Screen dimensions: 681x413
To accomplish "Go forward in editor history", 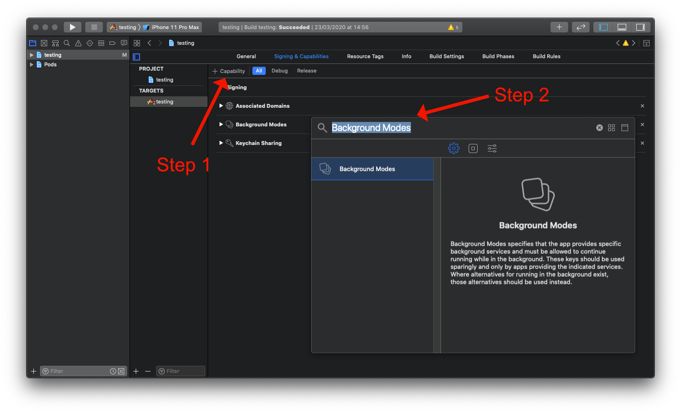I will 160,43.
